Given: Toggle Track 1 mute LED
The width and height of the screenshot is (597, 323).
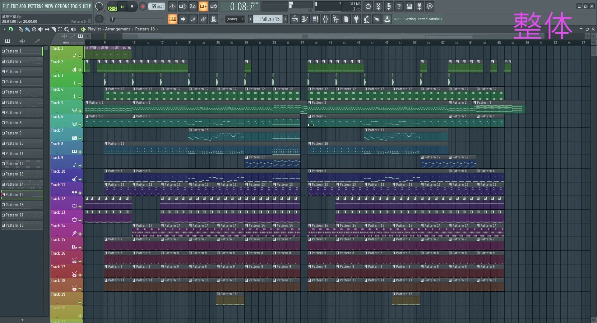Looking at the screenshot, I should click(80, 56).
